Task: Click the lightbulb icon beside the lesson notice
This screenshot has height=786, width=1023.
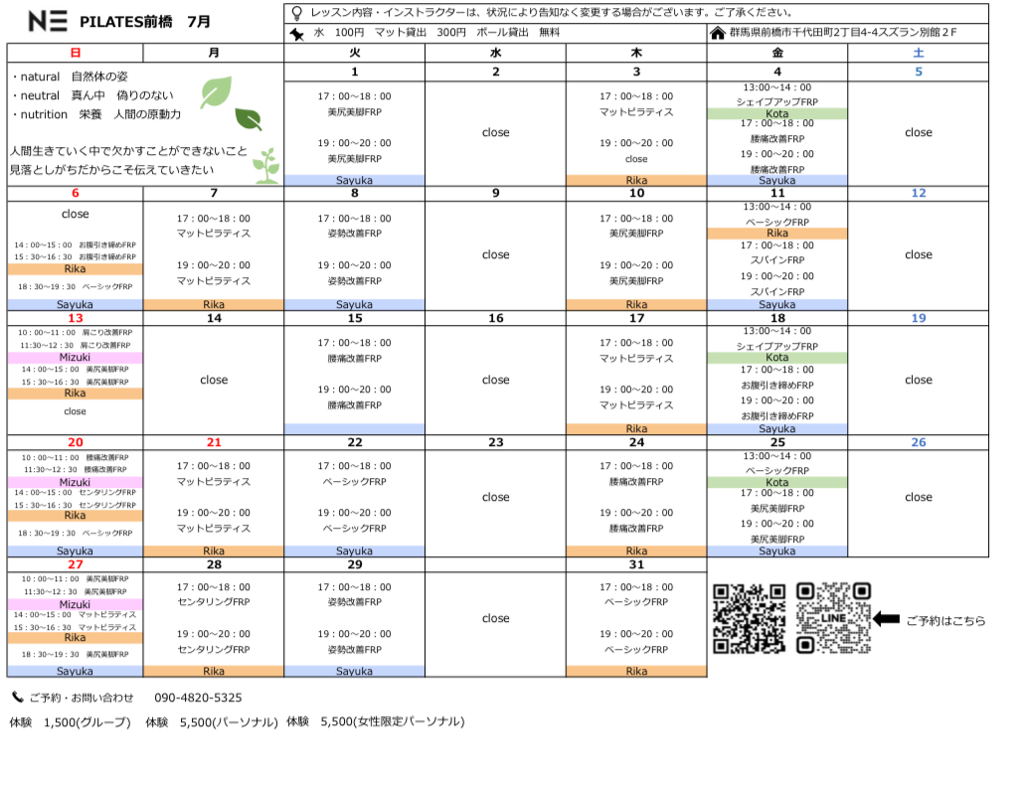Action: [297, 13]
